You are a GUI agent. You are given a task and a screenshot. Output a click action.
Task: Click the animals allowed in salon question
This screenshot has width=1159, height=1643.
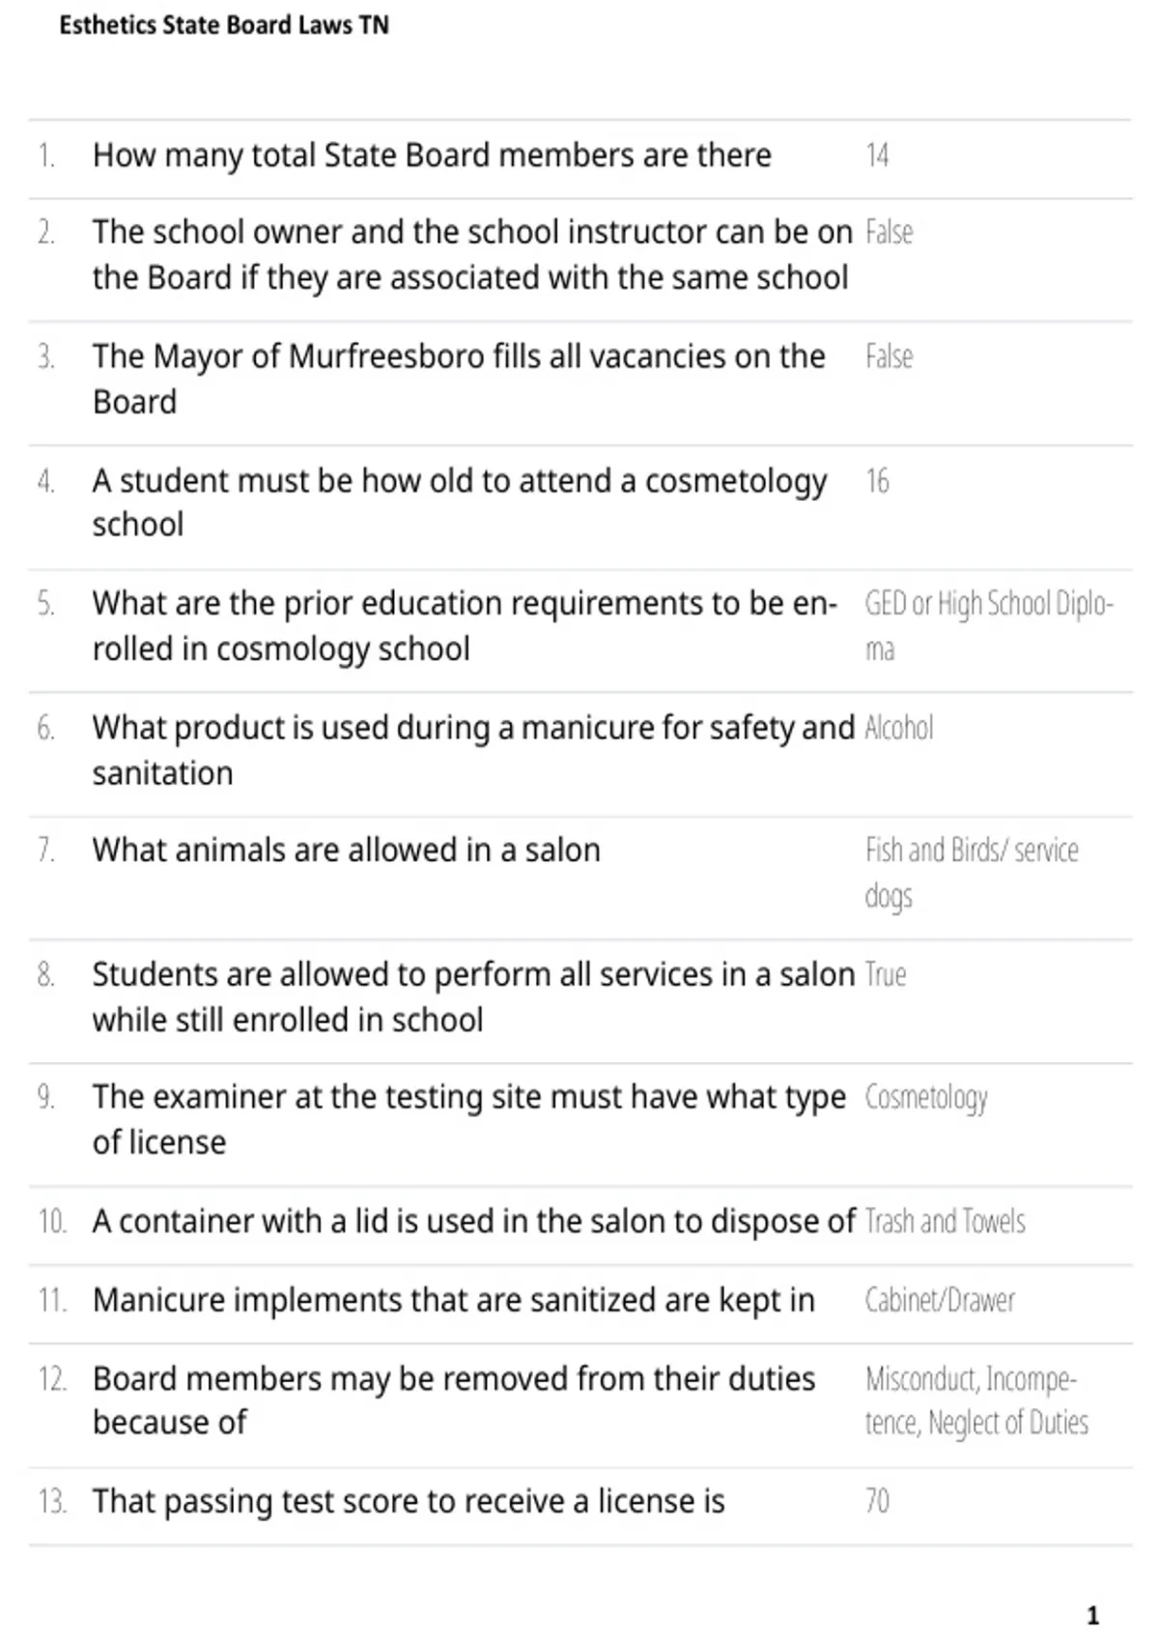click(347, 850)
